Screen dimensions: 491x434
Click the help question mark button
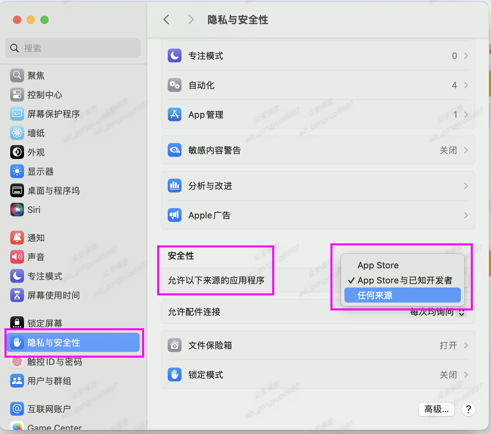(x=468, y=409)
